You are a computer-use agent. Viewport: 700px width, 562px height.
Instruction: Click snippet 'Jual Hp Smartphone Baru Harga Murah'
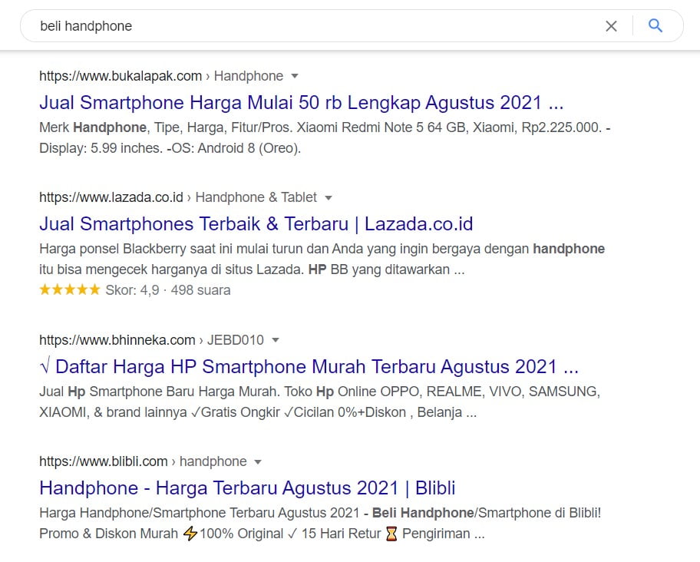tap(160, 392)
